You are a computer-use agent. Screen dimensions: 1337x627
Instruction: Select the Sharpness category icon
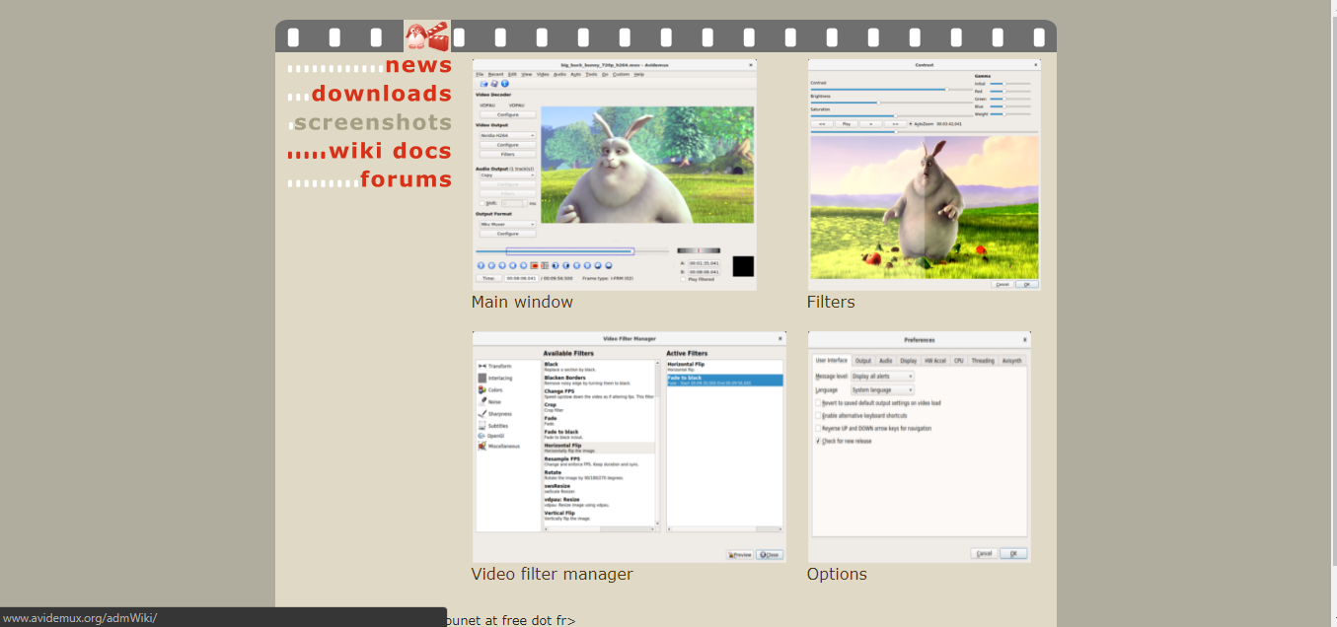tap(482, 414)
